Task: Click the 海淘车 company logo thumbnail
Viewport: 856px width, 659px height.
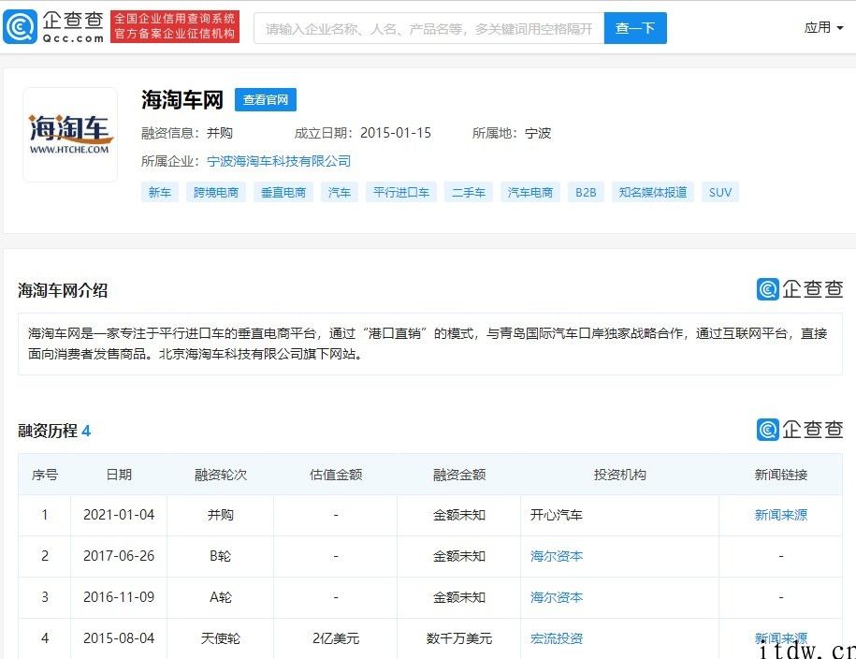Action: (x=70, y=135)
